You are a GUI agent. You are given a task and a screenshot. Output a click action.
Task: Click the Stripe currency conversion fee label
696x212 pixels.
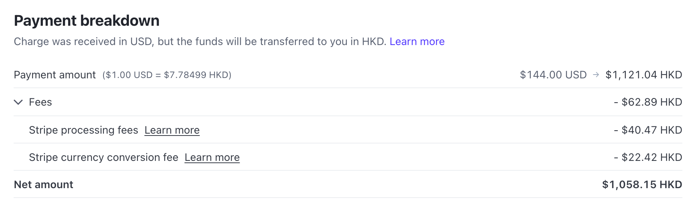pyautogui.click(x=103, y=157)
